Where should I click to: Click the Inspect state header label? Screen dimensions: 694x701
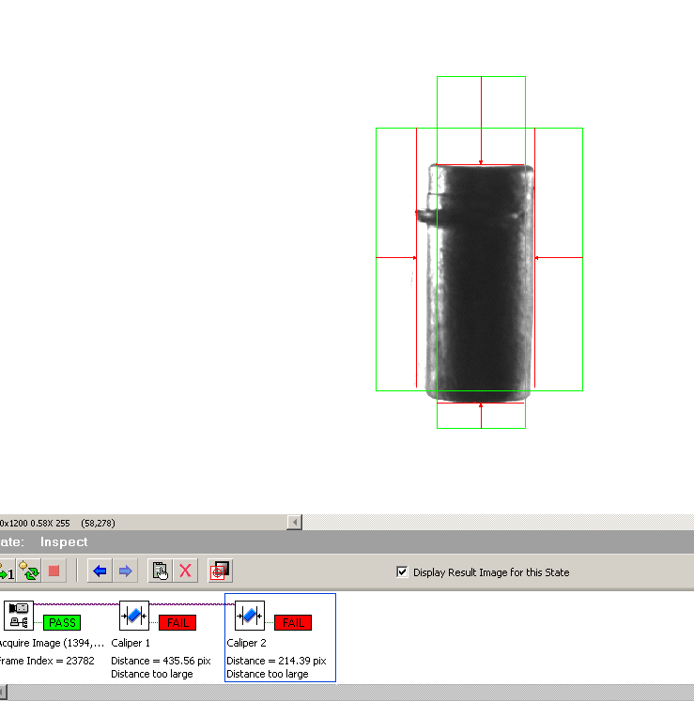point(63,541)
